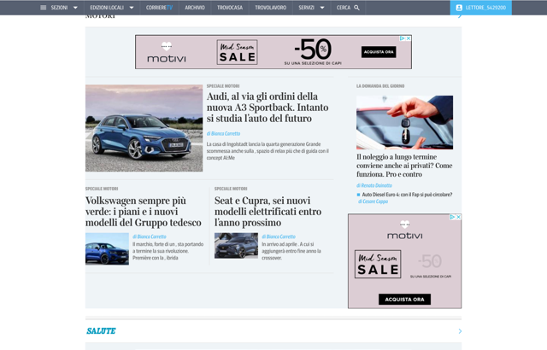Open the Seat e Cupra article headline

coord(268,212)
